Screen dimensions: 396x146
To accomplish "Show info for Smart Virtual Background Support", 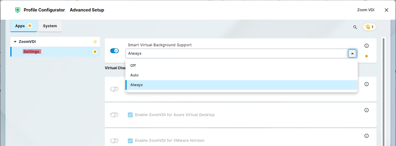I will (x=366, y=46).
